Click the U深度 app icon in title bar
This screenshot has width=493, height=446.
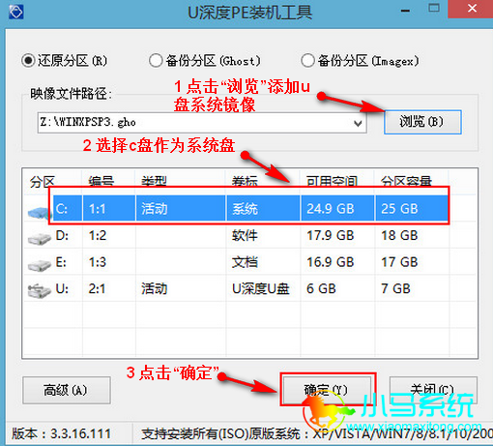pos(15,12)
